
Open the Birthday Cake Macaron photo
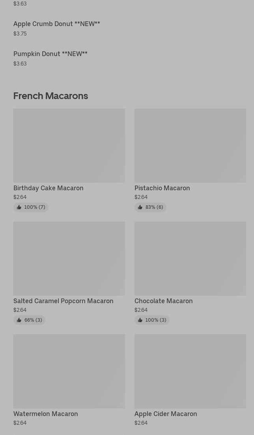coord(69,145)
